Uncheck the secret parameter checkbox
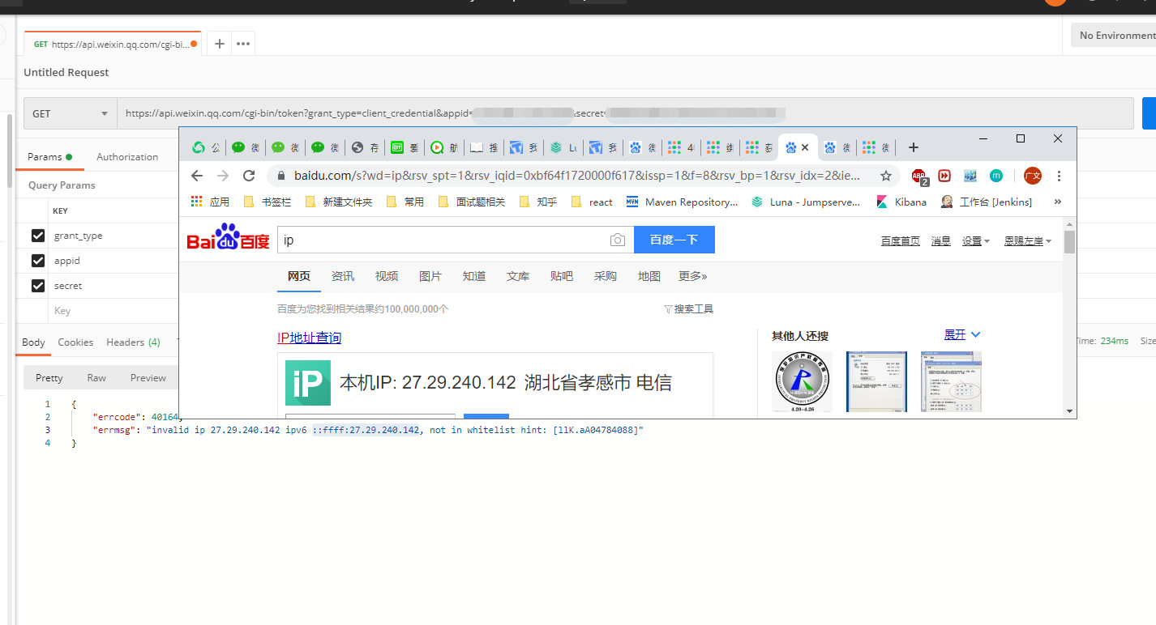 [x=37, y=286]
